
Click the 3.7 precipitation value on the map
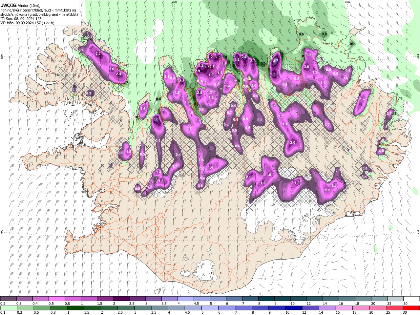click(x=276, y=61)
